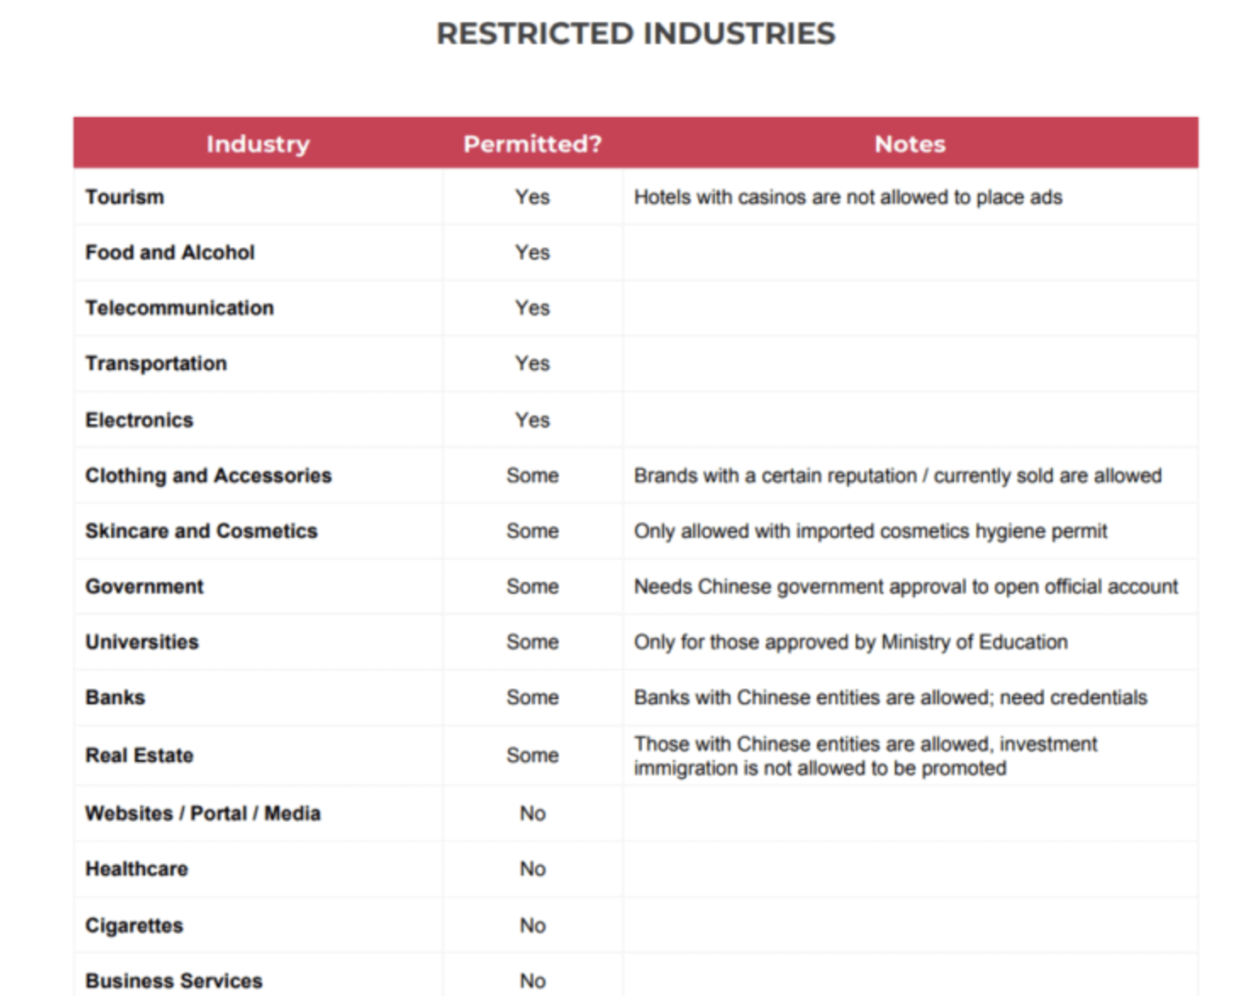Click Yes beside Electronics
This screenshot has height=996, width=1257.
532,419
